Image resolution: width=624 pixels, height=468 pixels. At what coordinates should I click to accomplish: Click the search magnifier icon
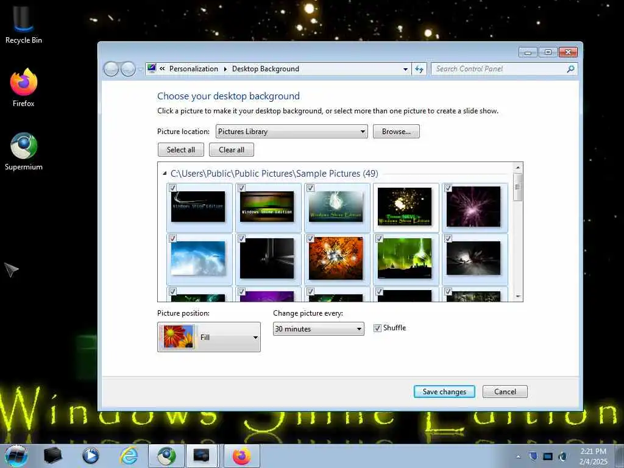[570, 69]
